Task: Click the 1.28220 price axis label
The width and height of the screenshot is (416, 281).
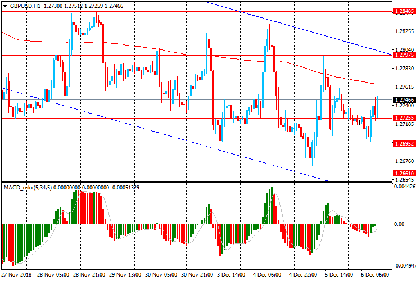Action: click(x=403, y=31)
